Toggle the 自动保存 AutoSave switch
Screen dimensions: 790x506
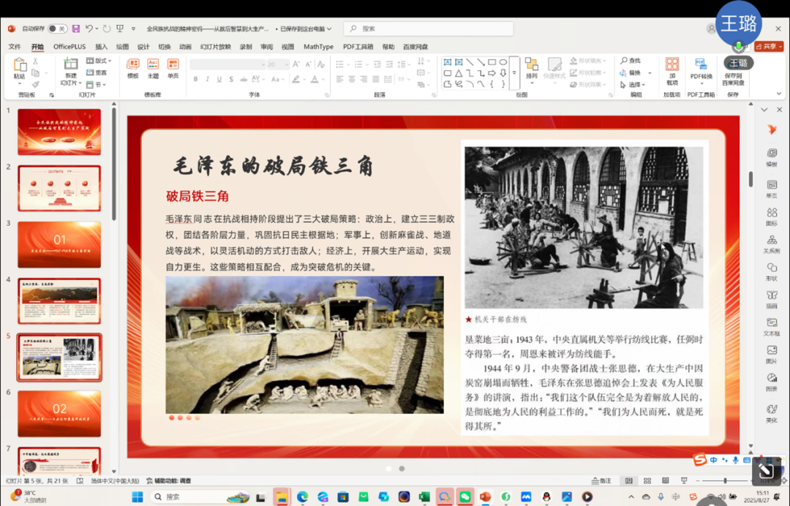[58, 29]
